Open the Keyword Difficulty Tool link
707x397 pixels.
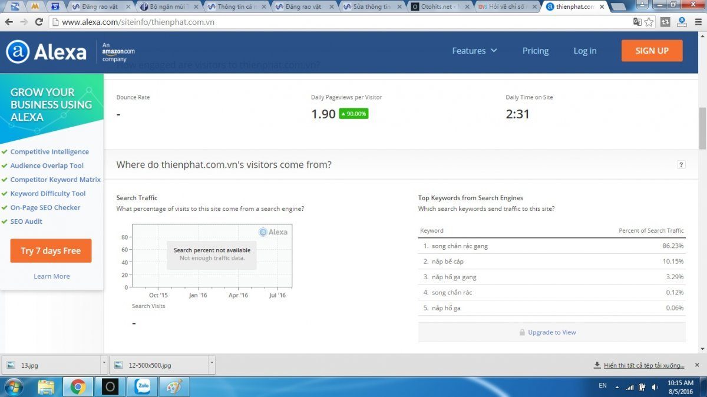coord(48,194)
